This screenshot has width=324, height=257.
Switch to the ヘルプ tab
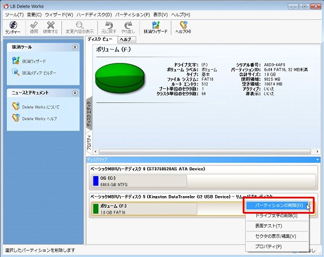point(126,40)
